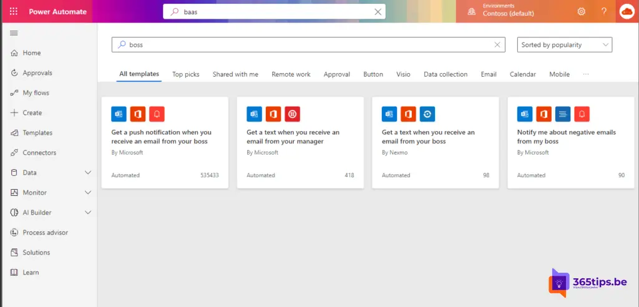Expand the Monitor section chevron
This screenshot has width=639, height=307.
click(88, 193)
